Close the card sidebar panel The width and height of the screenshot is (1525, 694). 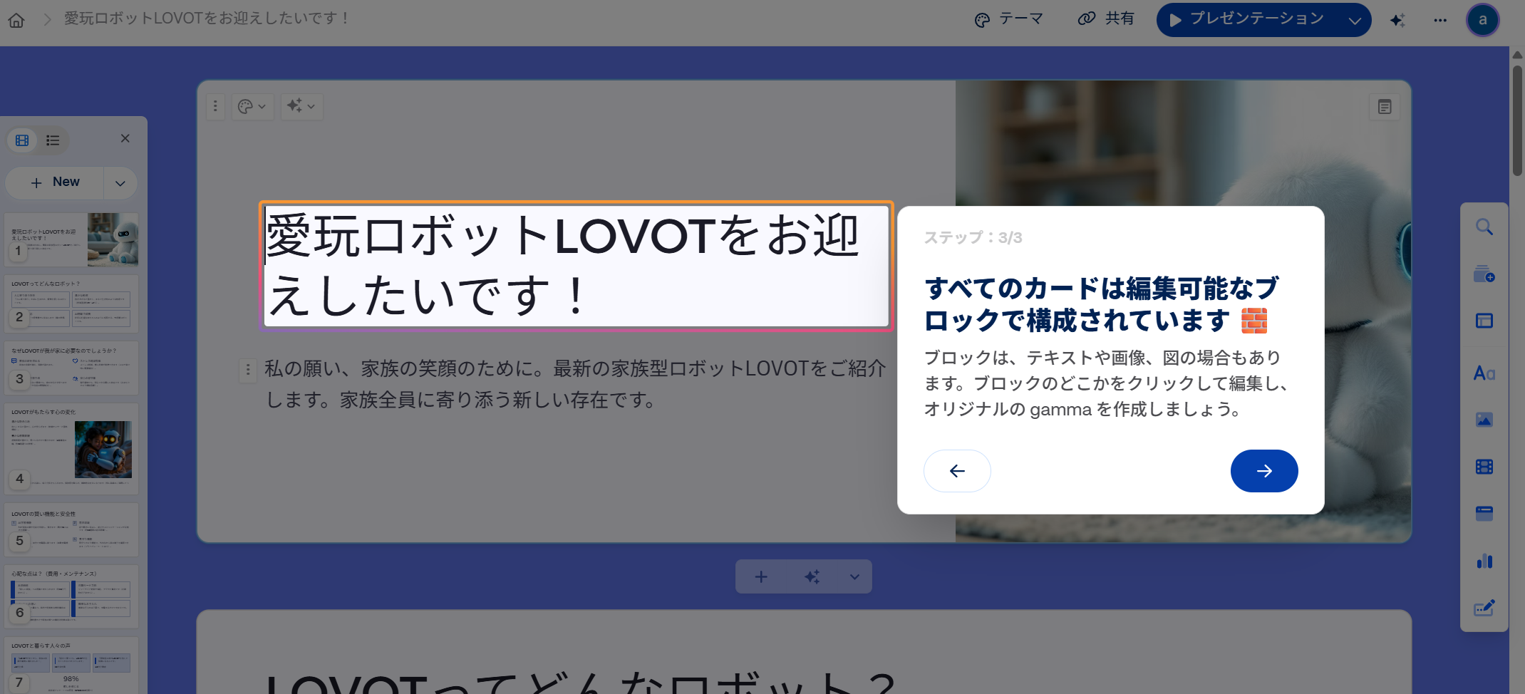pyautogui.click(x=125, y=138)
